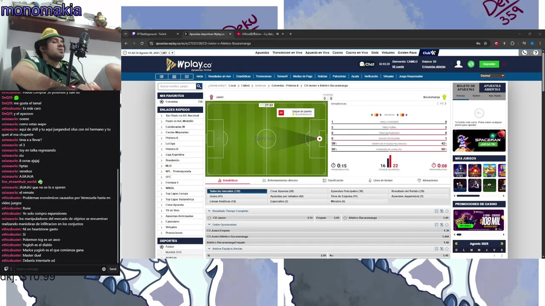Click star icon beside Atletico Bucaramanga bet
The width and height of the screenshot is (545, 306).
[345, 218]
